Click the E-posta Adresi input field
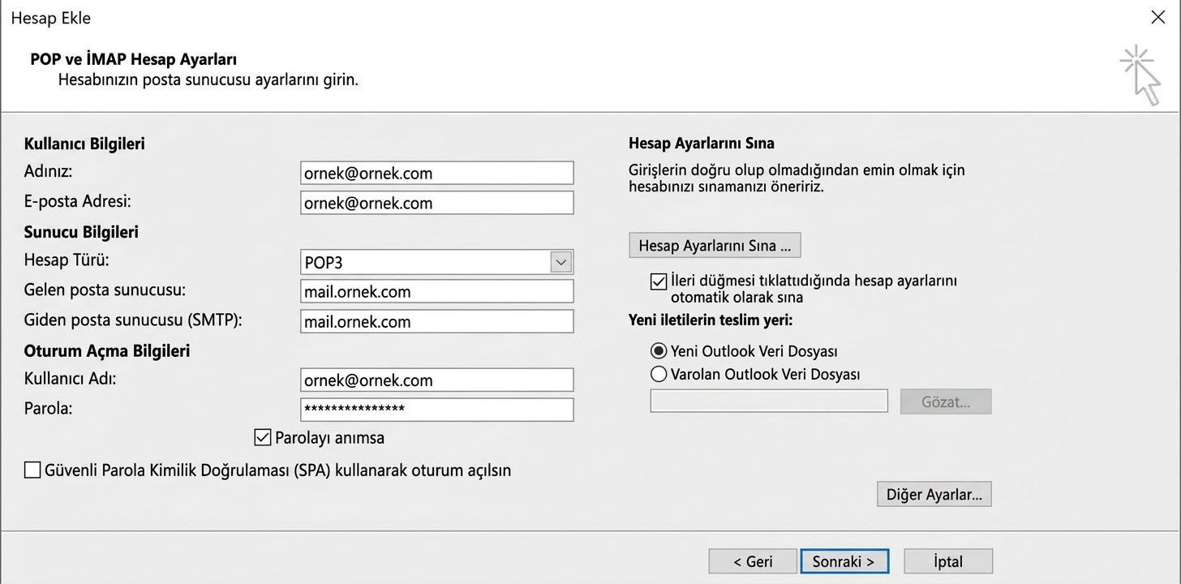The width and height of the screenshot is (1181, 584). (436, 203)
